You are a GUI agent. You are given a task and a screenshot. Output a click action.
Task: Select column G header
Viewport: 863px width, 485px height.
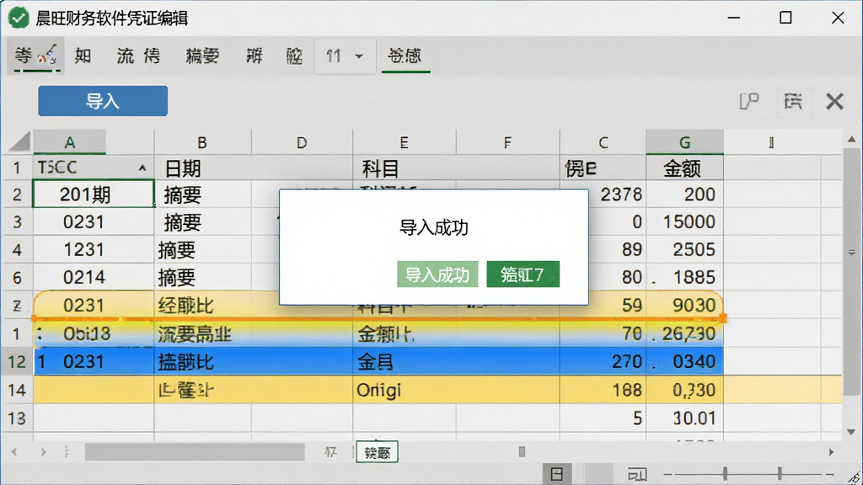[x=684, y=142]
